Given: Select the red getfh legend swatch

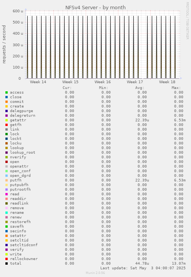Looking at the screenshot, I should 7,125.
